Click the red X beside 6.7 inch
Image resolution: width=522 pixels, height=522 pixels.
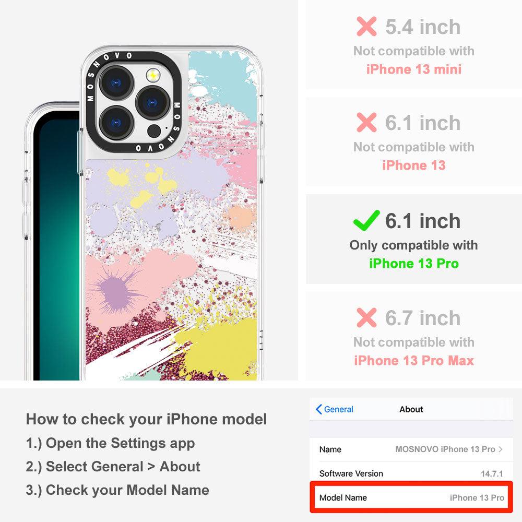(x=366, y=317)
